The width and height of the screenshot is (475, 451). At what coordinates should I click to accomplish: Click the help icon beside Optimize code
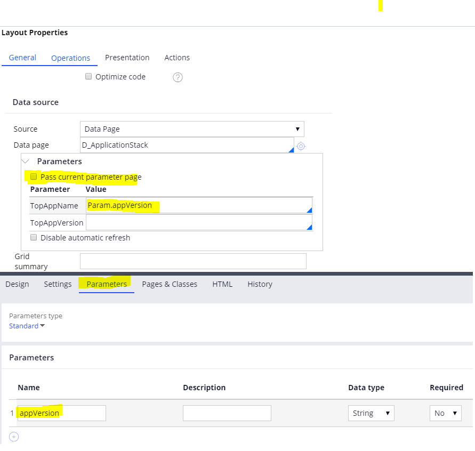click(178, 77)
